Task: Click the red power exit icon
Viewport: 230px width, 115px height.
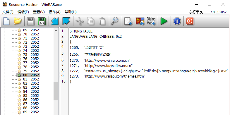Action: (x=190, y=21)
